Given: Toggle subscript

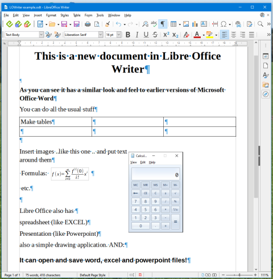Looking at the screenshot, I should [175, 35].
